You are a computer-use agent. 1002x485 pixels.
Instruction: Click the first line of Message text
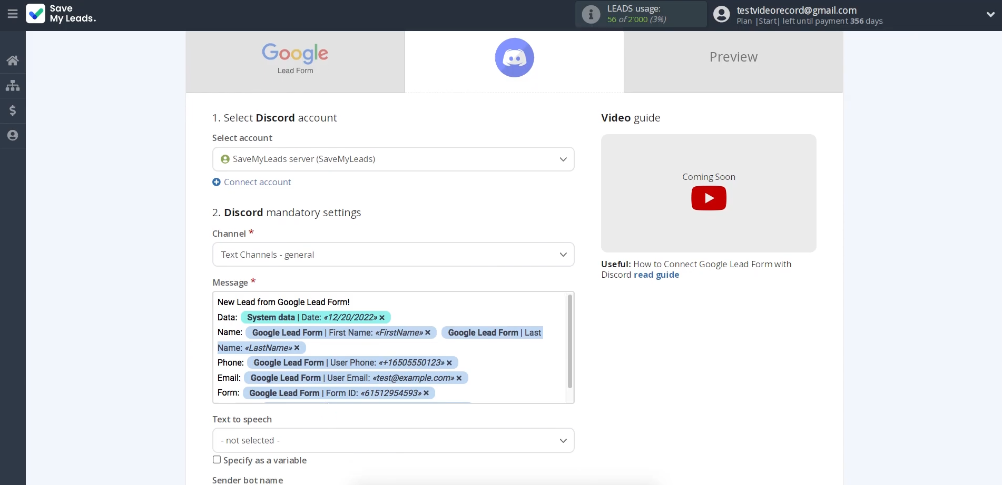tap(283, 302)
